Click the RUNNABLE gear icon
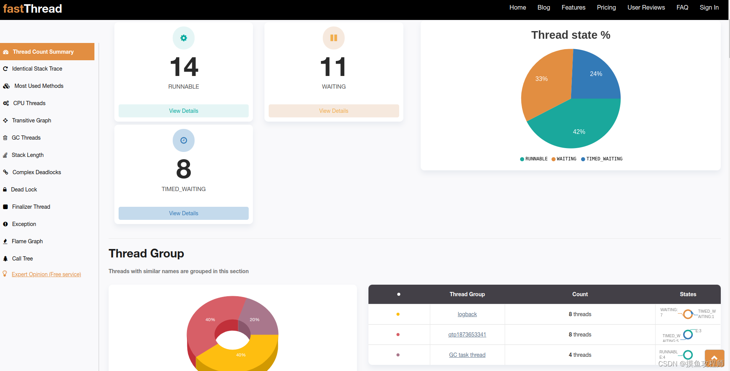 pos(184,38)
